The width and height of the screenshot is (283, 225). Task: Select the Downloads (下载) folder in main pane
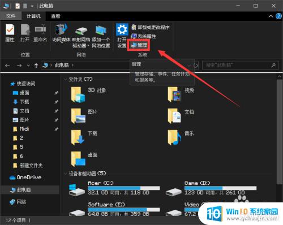[84, 138]
